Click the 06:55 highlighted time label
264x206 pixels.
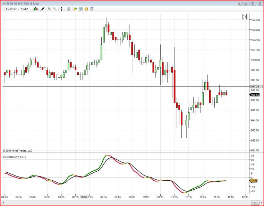84,197
